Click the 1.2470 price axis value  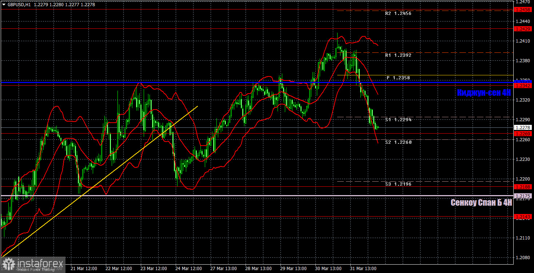click(523, 2)
